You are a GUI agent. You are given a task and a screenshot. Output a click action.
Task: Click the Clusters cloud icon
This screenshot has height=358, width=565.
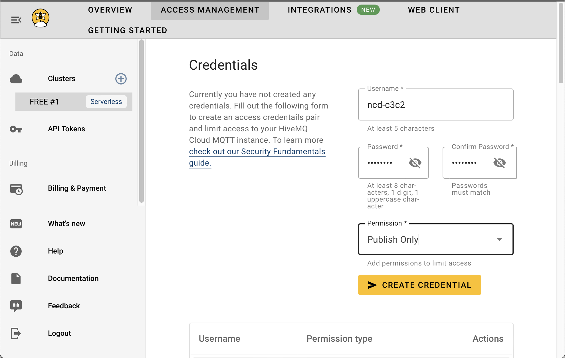click(16, 79)
